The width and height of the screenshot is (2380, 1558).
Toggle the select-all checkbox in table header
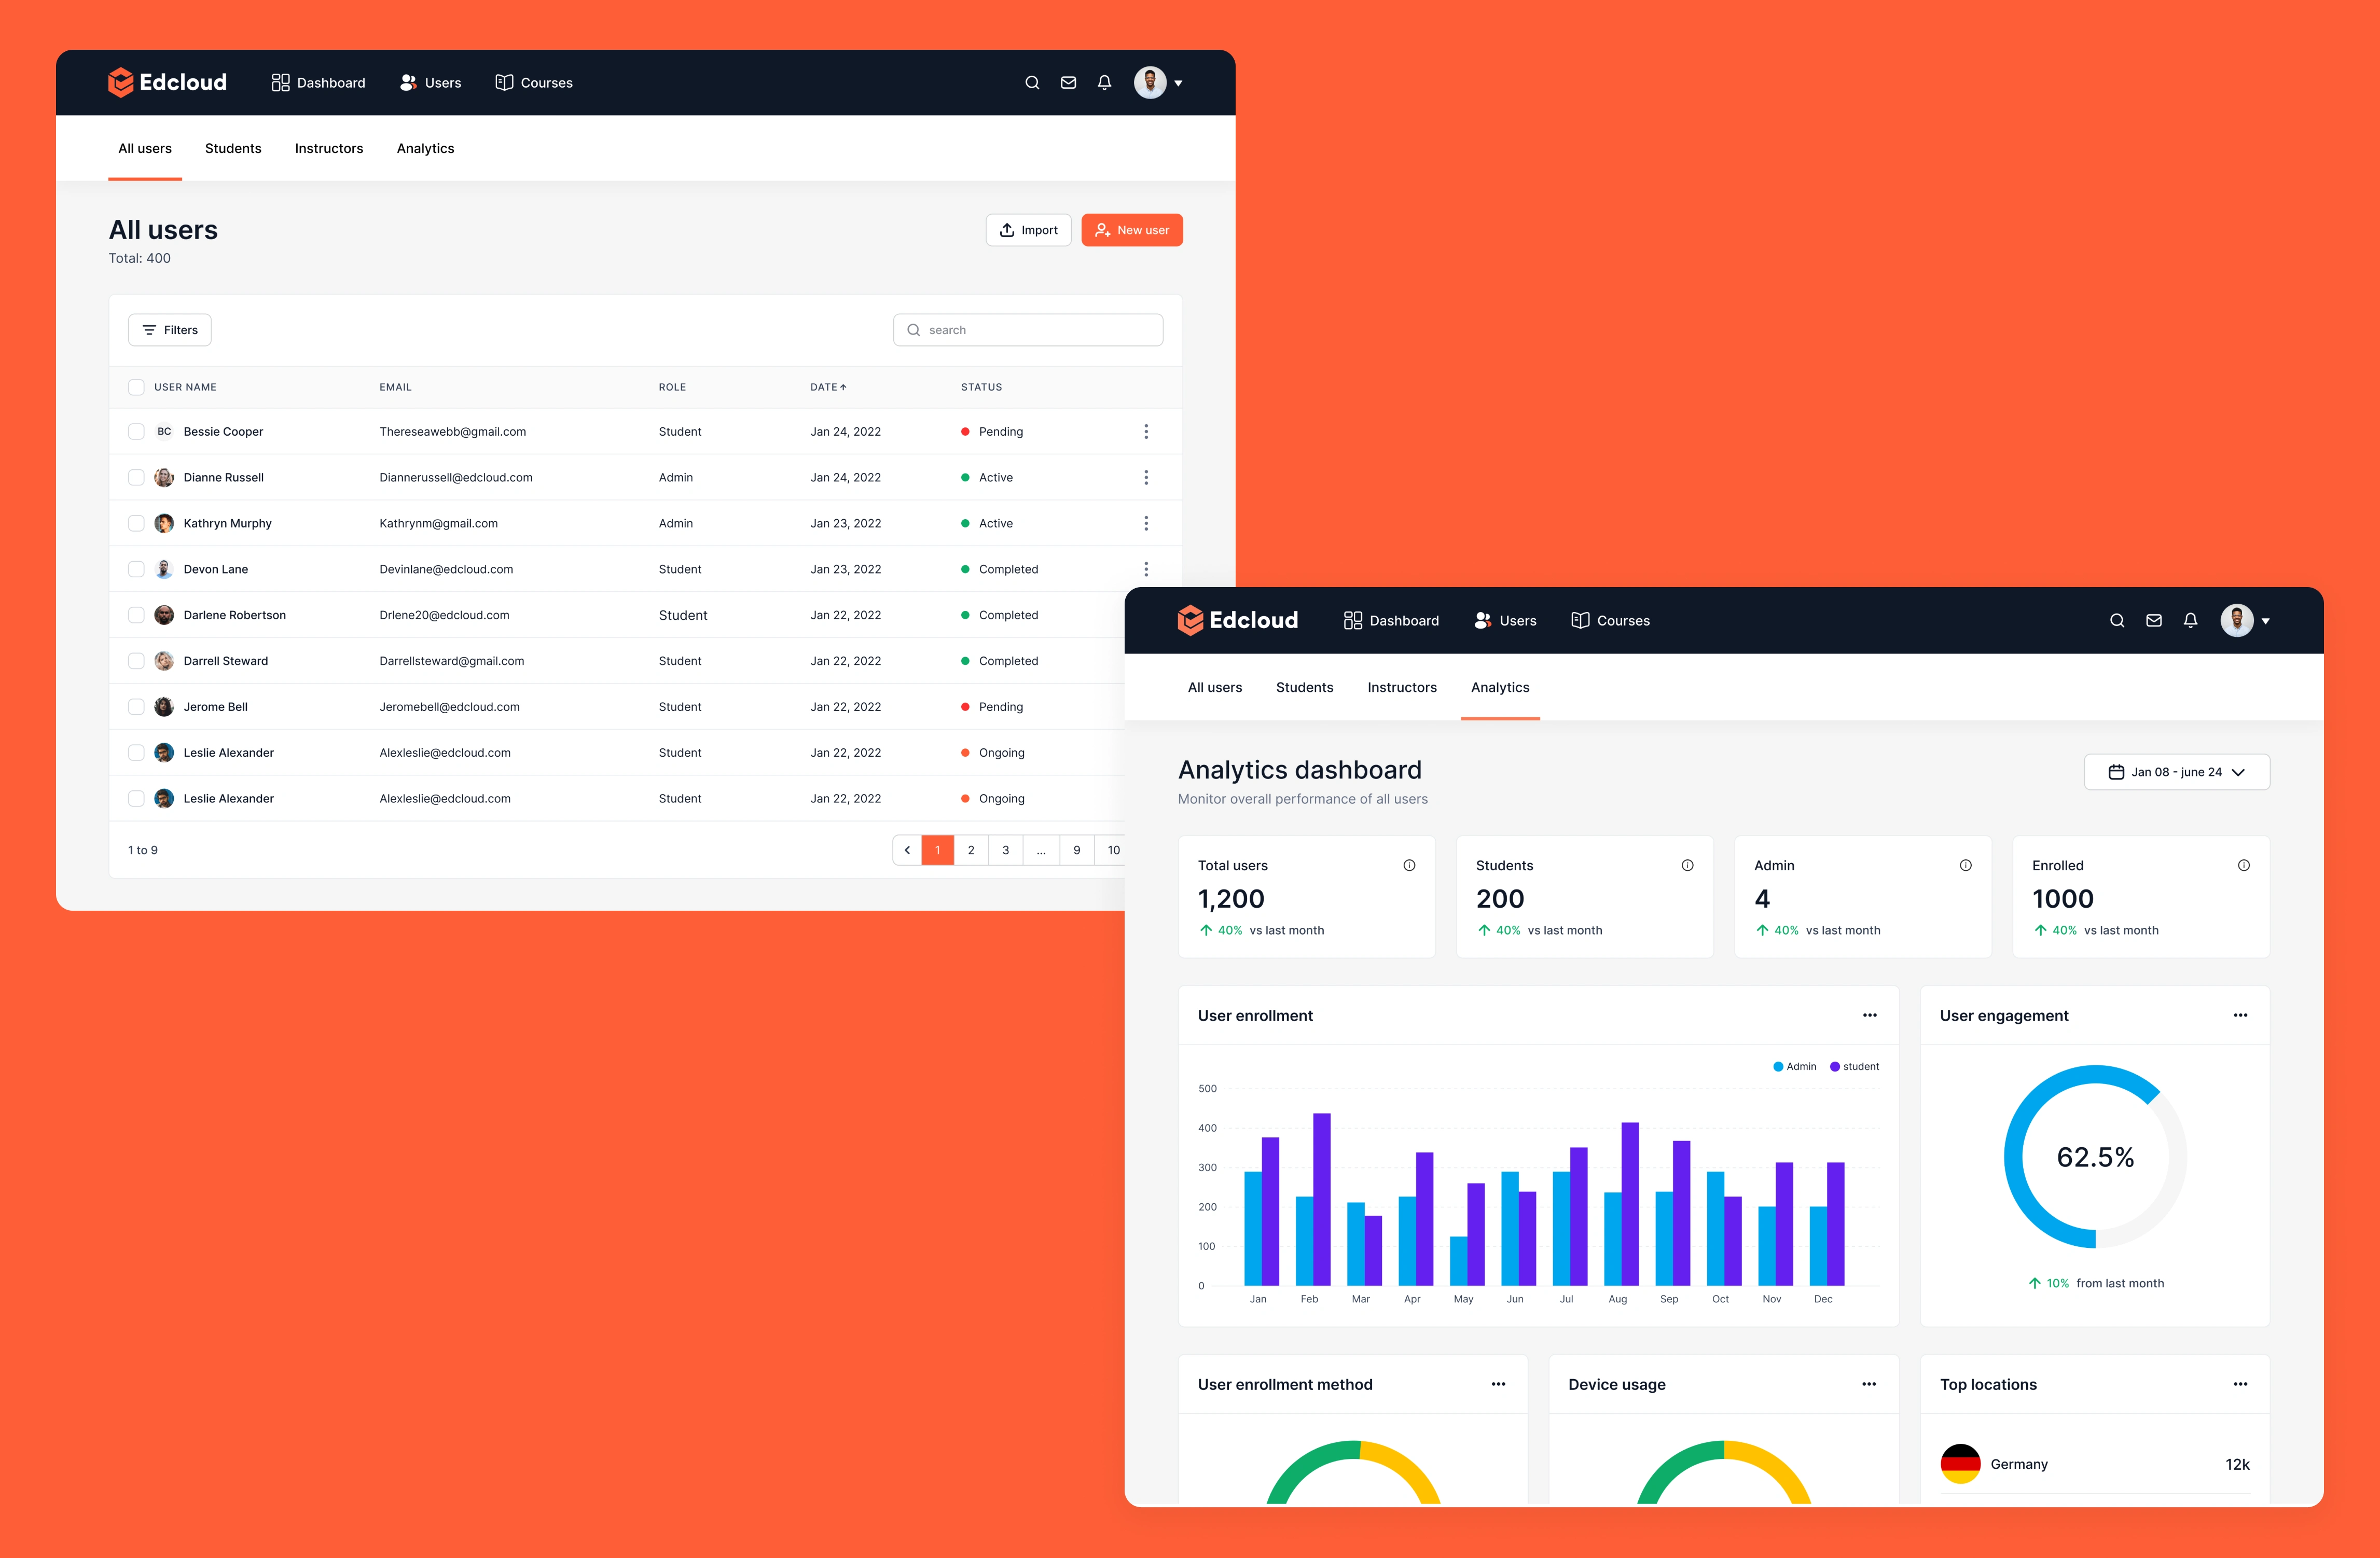pos(136,387)
